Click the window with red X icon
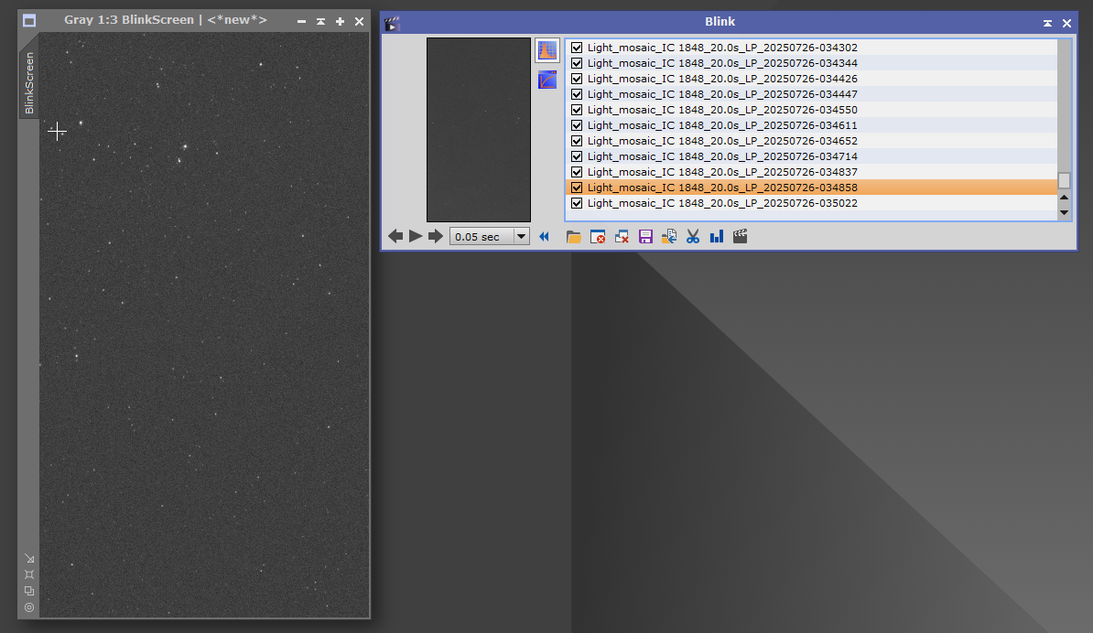Image resolution: width=1093 pixels, height=633 pixels. coord(598,237)
